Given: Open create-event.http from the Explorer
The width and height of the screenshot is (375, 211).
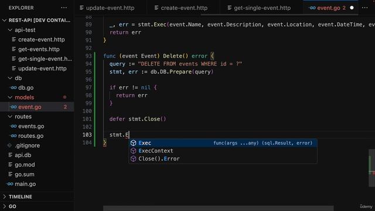Looking at the screenshot, I should click(37, 39).
